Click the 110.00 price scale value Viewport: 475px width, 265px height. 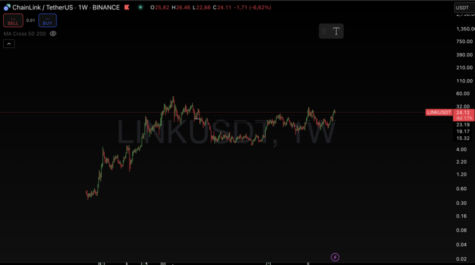coord(464,81)
